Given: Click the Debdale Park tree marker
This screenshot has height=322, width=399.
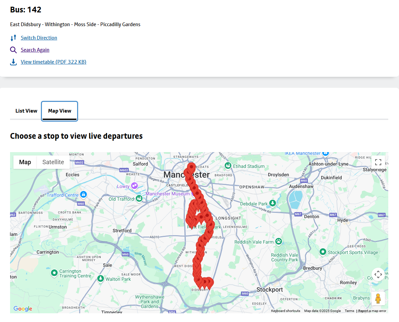Looking at the screenshot, I should (273, 203).
